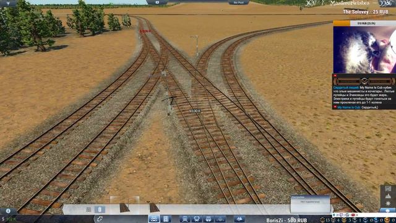Screen dimensions: 396x223
Task: Click the BorisZi - 500 RUB donation text
Action: [286, 221]
